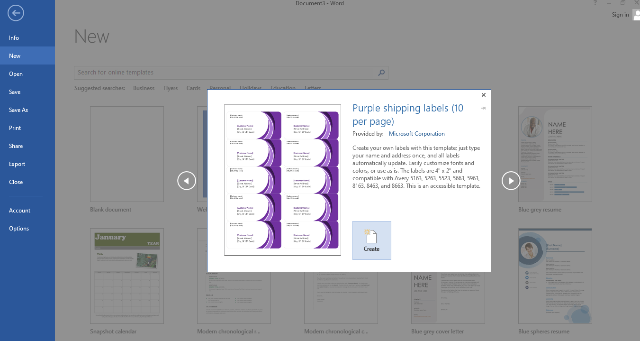
Task: Select the Blue grey cover letter template
Action: 448,298
